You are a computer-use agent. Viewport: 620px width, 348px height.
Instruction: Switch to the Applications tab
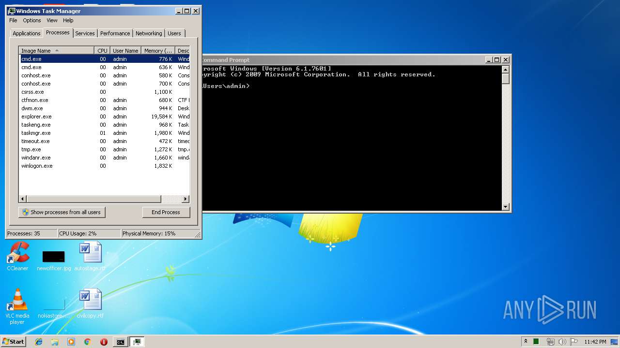pyautogui.click(x=26, y=33)
